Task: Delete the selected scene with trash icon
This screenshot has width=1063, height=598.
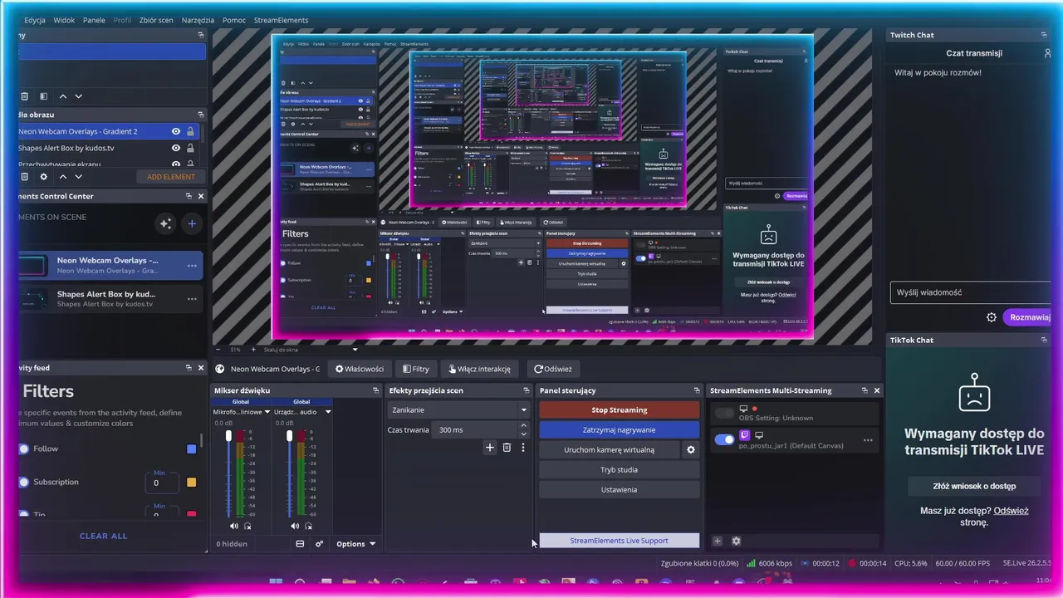Action: click(x=24, y=96)
